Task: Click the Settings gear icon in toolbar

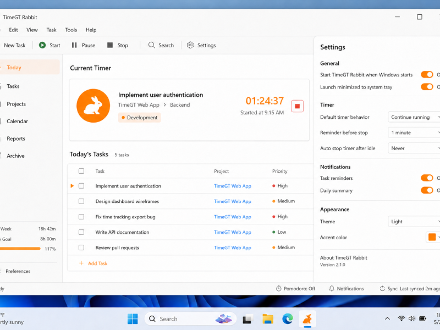Action: pyautogui.click(x=190, y=45)
